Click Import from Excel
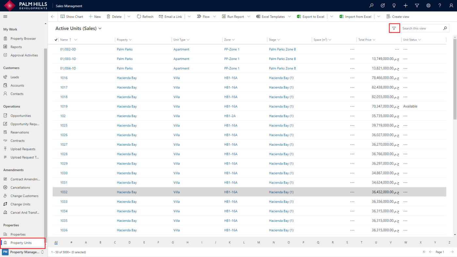Screen dimensions: 457x257 (x=355, y=17)
